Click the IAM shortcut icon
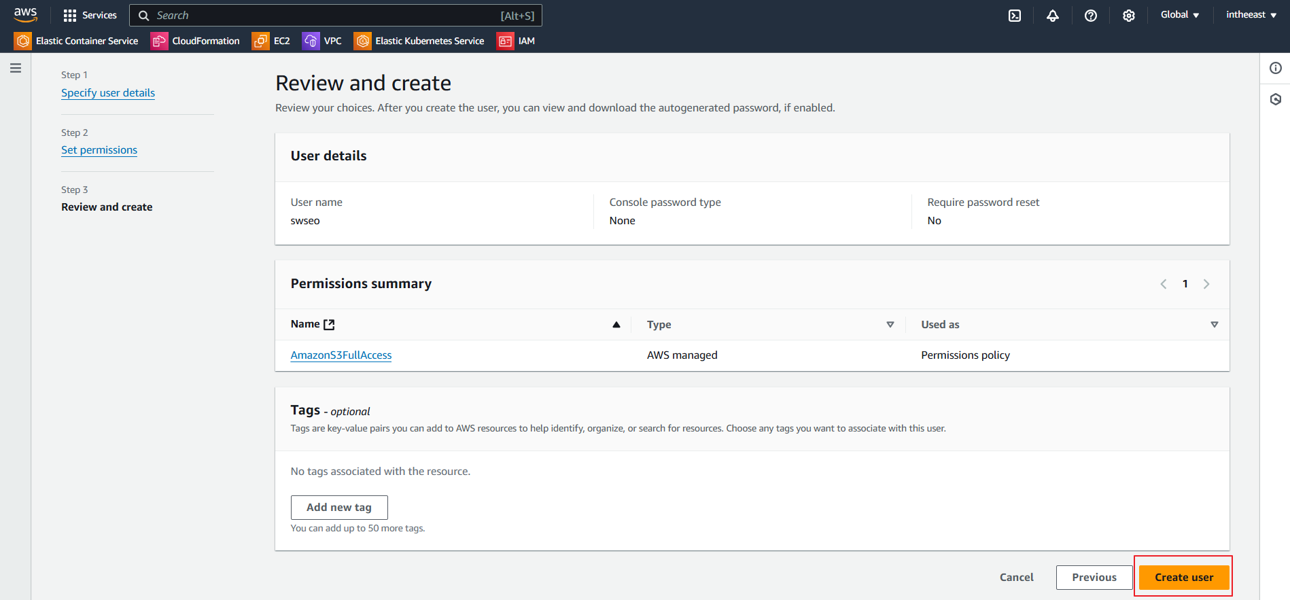Screen dimensions: 1290x600 coord(505,41)
